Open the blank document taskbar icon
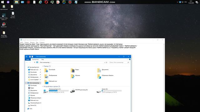 point(34,2)
